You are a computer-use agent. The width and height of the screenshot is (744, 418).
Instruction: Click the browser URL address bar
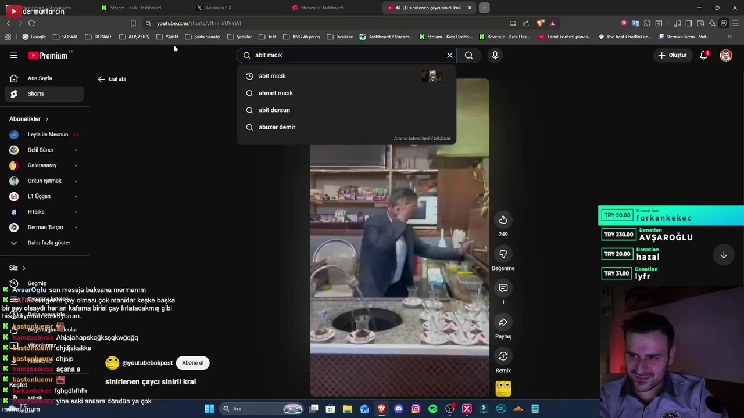325,23
